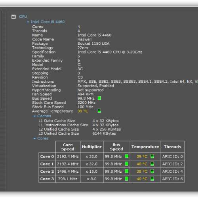The height and width of the screenshot is (198, 198).
Task: Click Core 3 bus speed green indicator
Action: (x=127, y=179)
